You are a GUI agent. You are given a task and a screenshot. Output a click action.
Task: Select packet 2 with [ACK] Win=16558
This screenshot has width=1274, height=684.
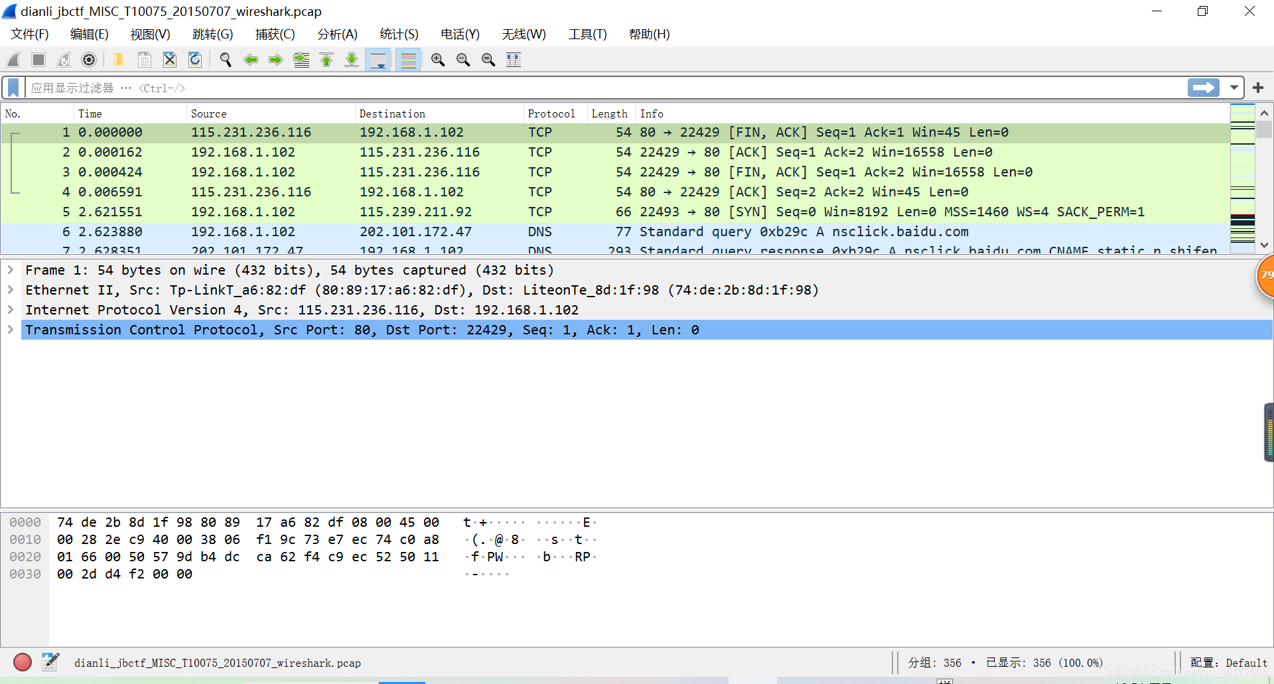click(615, 152)
